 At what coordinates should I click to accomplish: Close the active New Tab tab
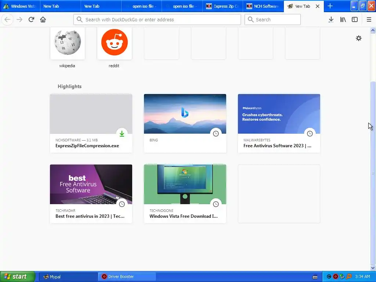click(x=318, y=6)
